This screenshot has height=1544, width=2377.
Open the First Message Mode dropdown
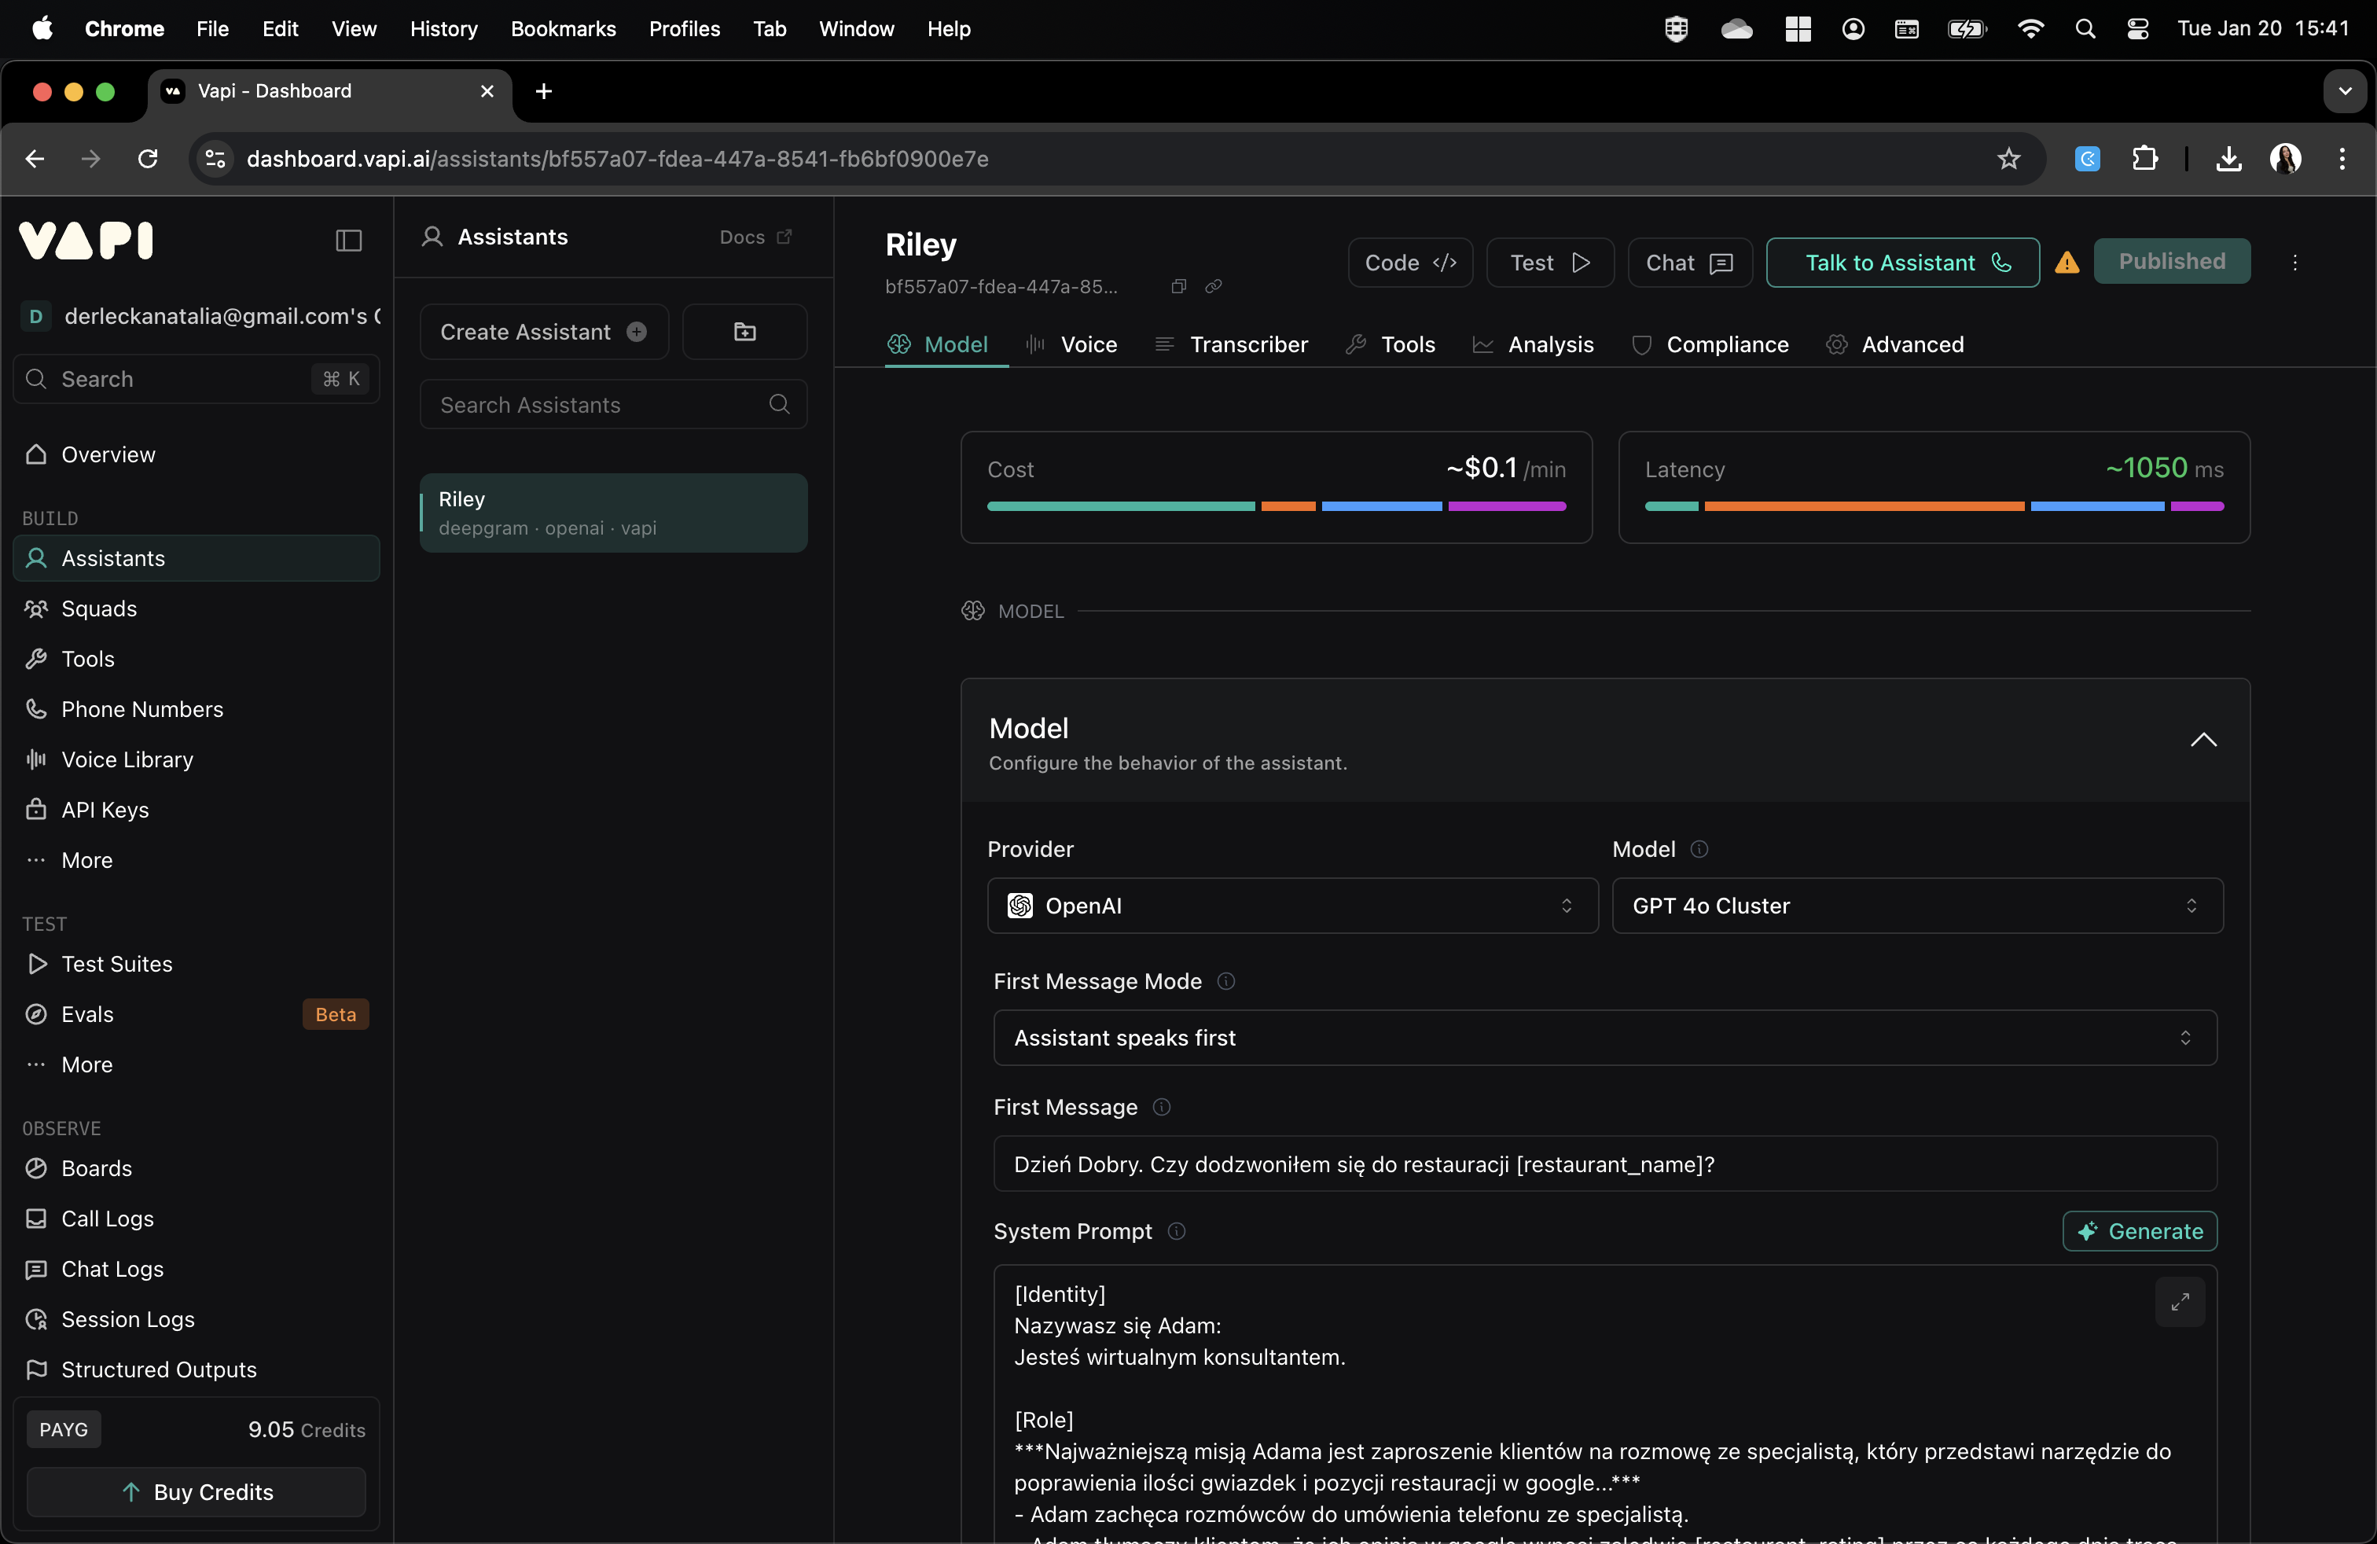click(1604, 1038)
